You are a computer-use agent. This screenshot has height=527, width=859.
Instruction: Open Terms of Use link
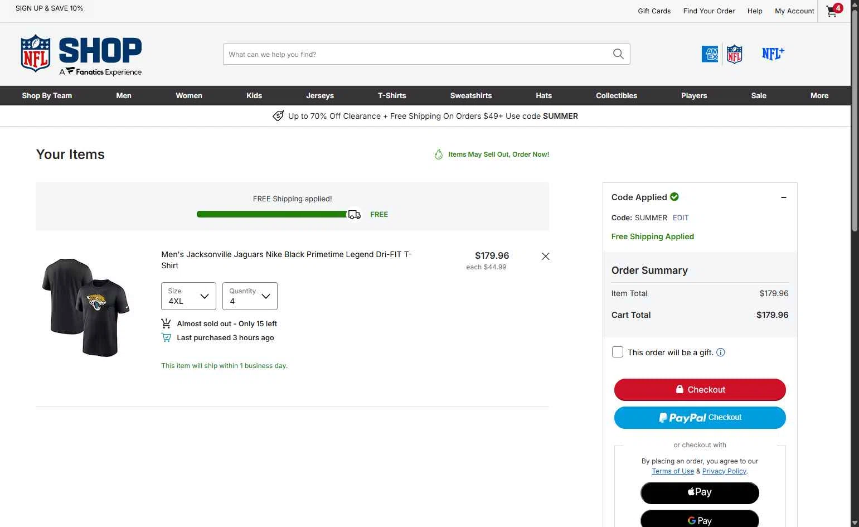point(673,471)
